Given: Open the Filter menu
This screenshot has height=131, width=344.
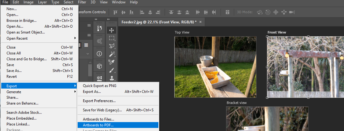Looking at the screenshot, I should point(82,2).
